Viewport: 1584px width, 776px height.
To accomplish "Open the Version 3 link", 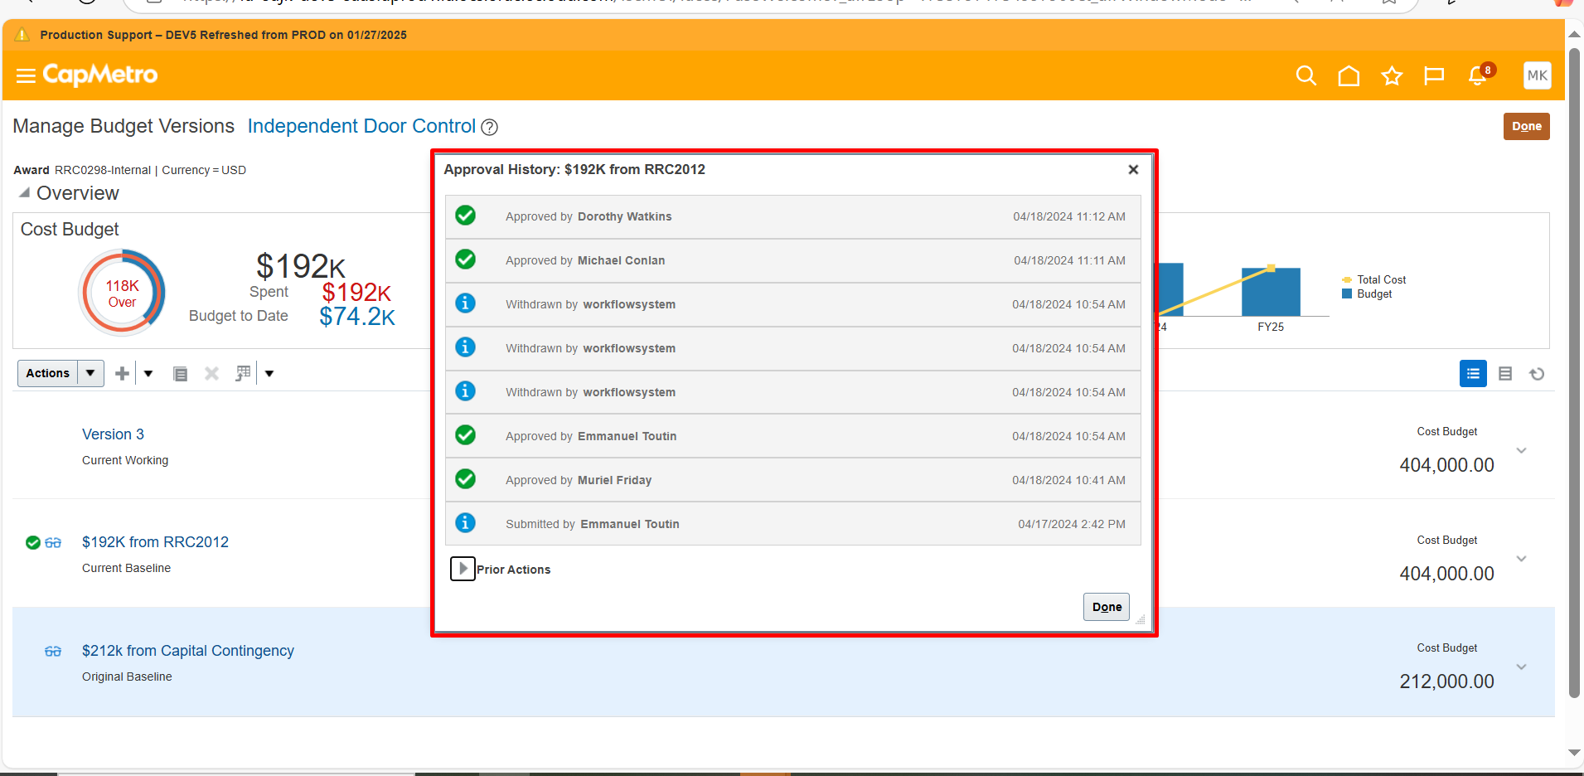I will click(113, 434).
